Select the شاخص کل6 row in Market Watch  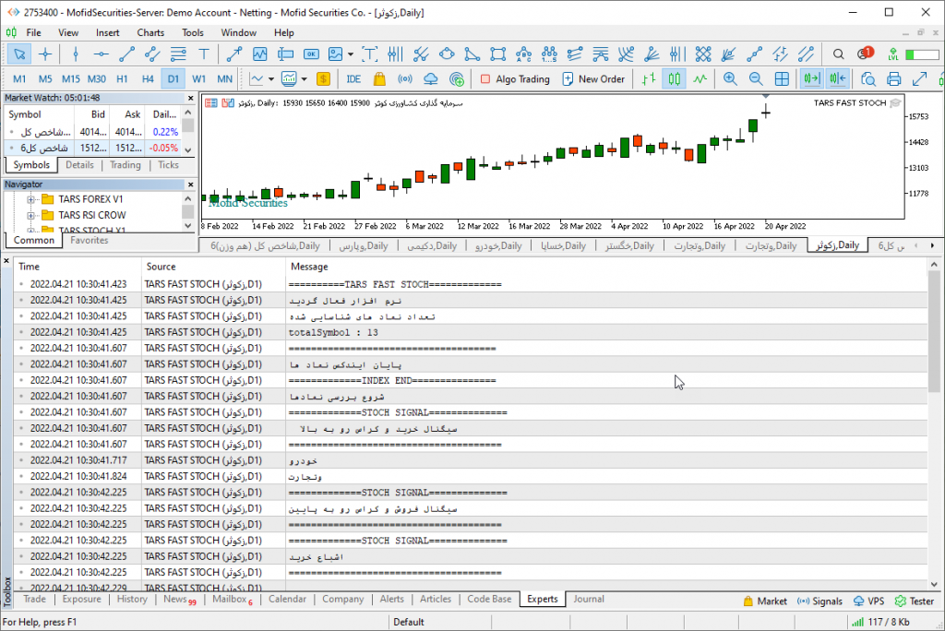(x=93, y=148)
